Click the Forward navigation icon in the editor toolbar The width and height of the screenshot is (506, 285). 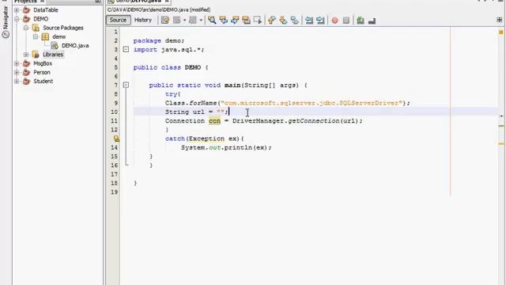[193, 21]
